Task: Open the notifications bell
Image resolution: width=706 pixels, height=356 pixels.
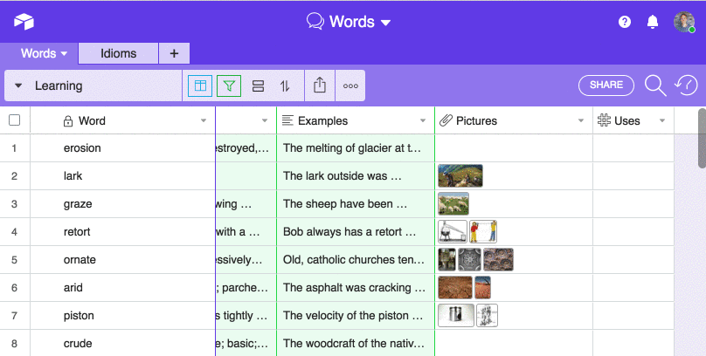Action: (x=653, y=22)
